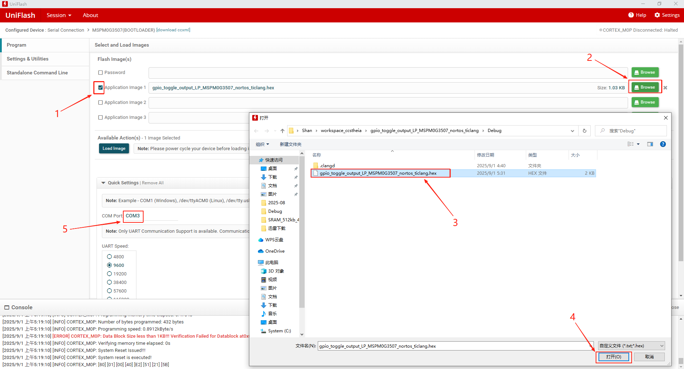The height and width of the screenshot is (369, 684).
Task: Click 取消 to cancel dialog
Action: pyautogui.click(x=649, y=357)
